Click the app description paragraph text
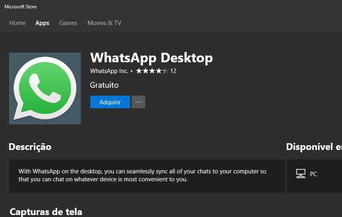This screenshot has height=217, width=342. [142, 175]
